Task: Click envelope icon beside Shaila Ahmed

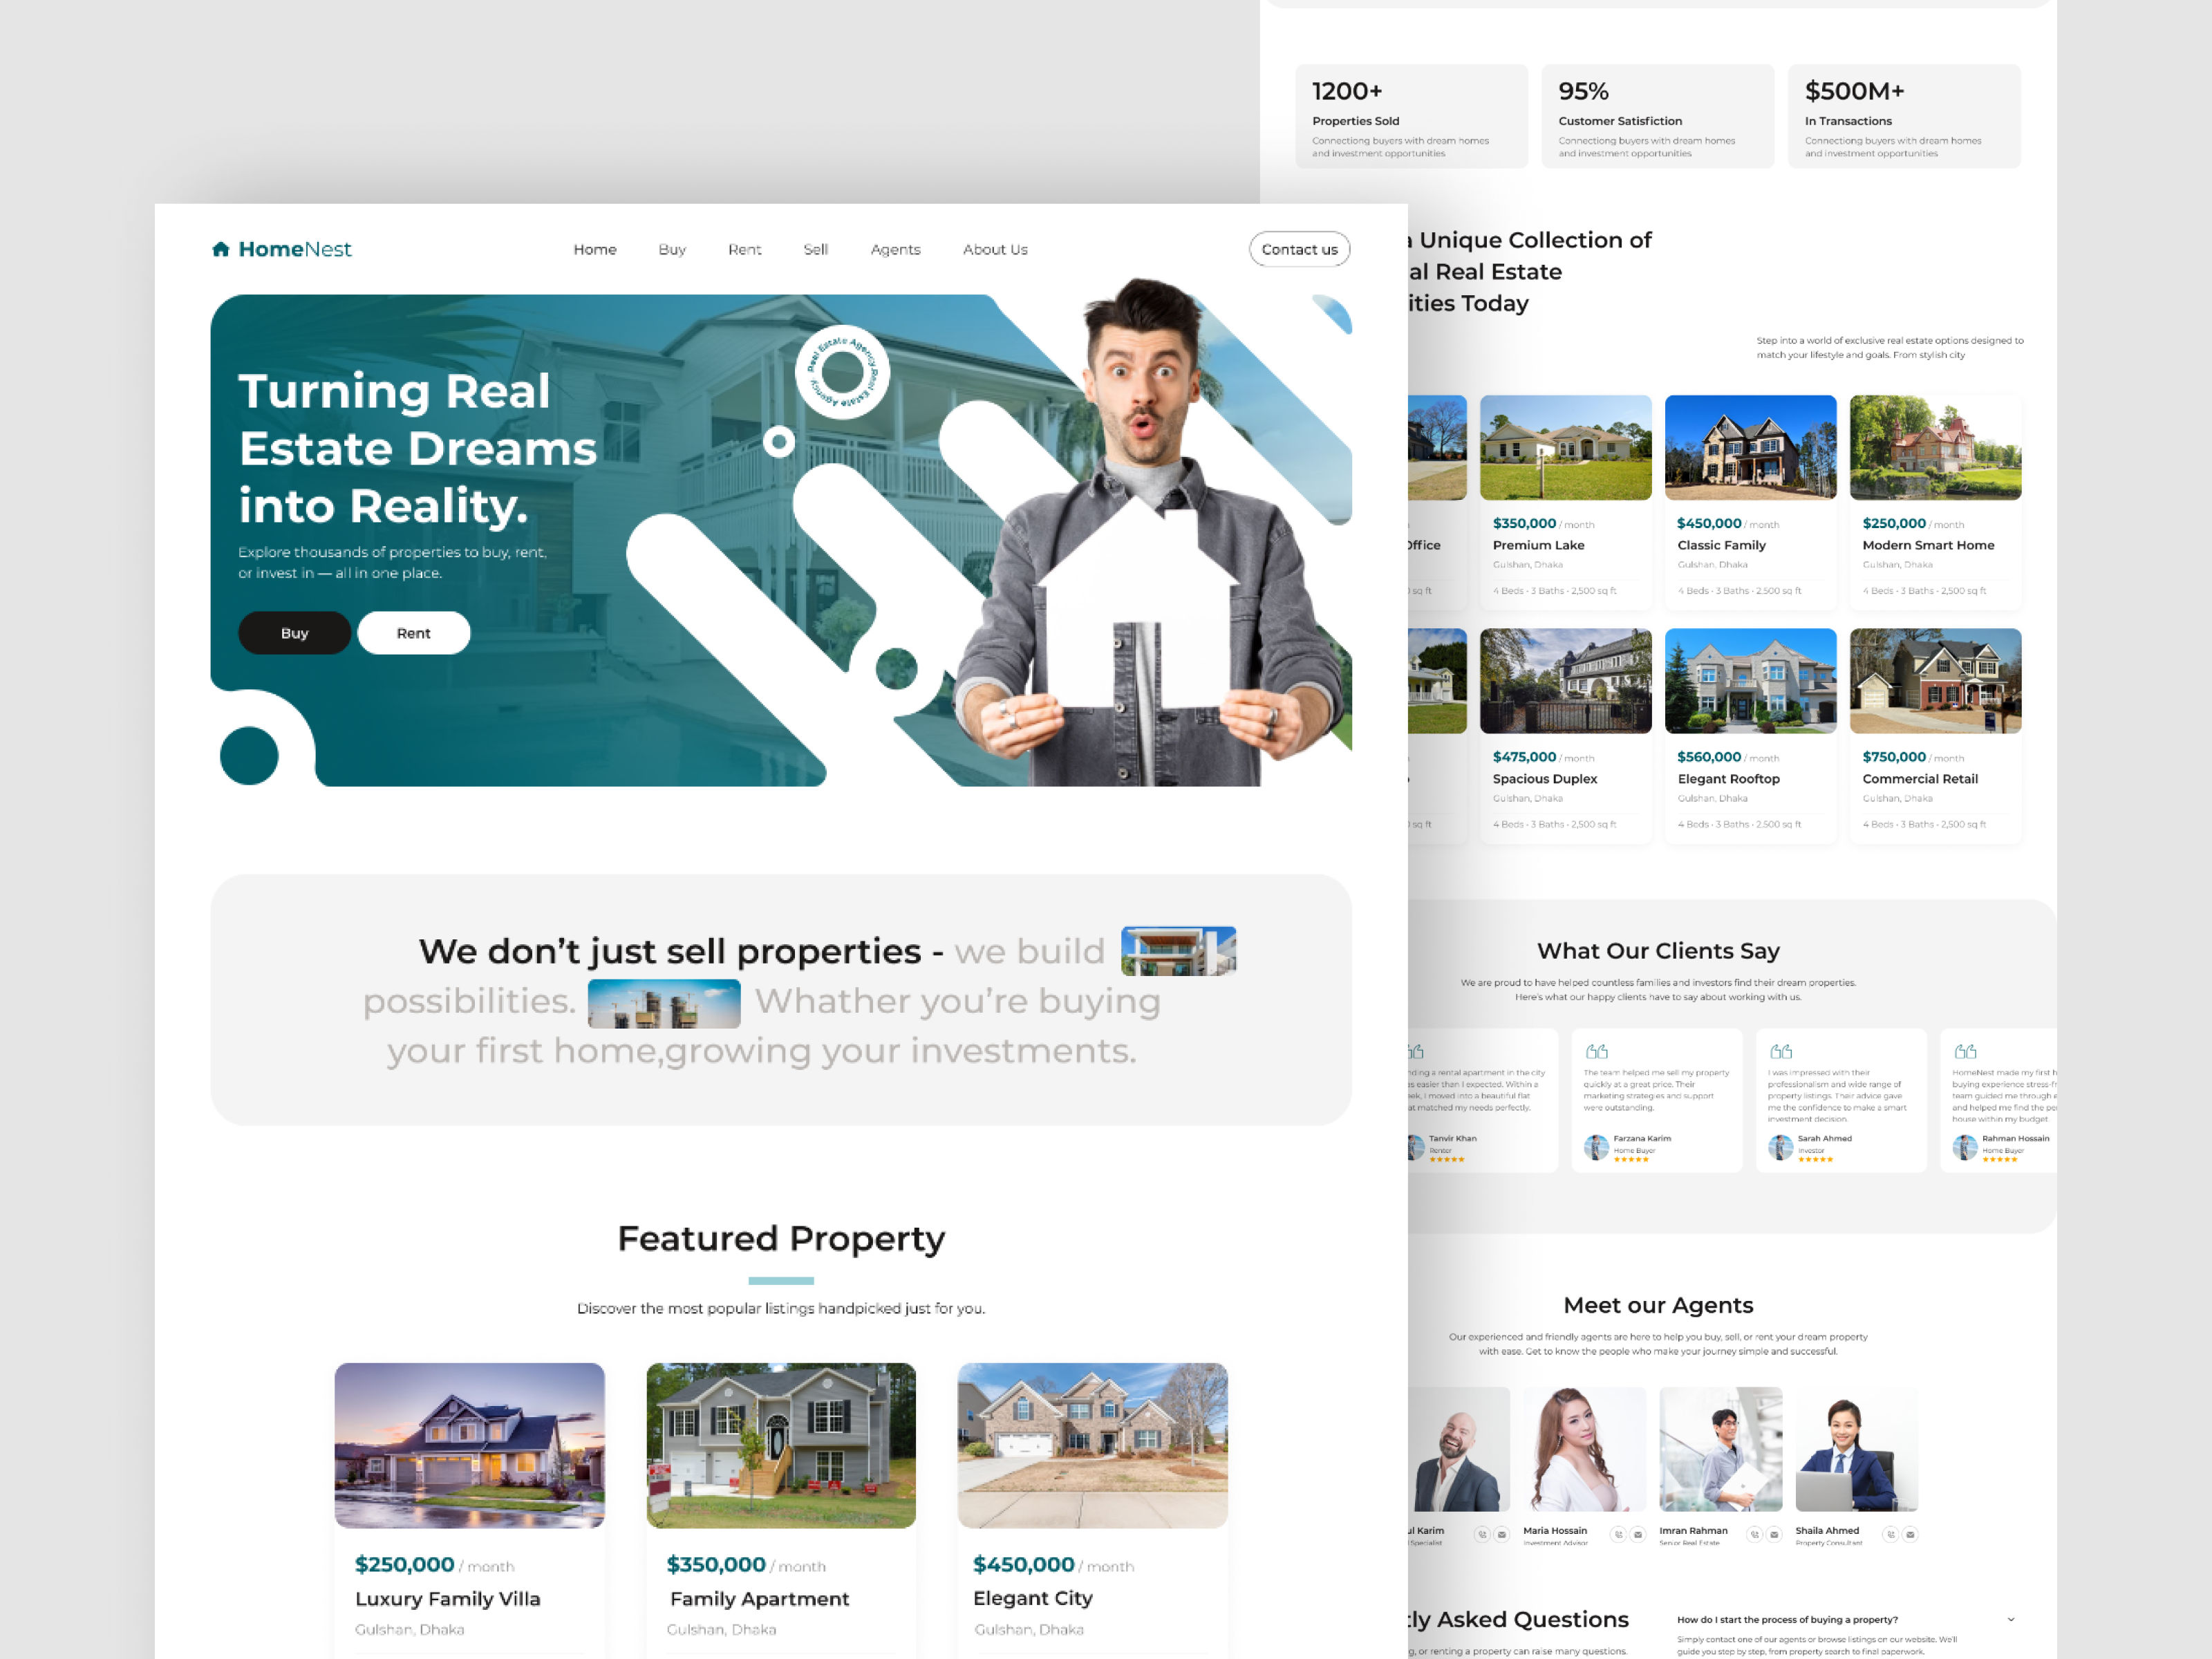Action: tap(1910, 1534)
